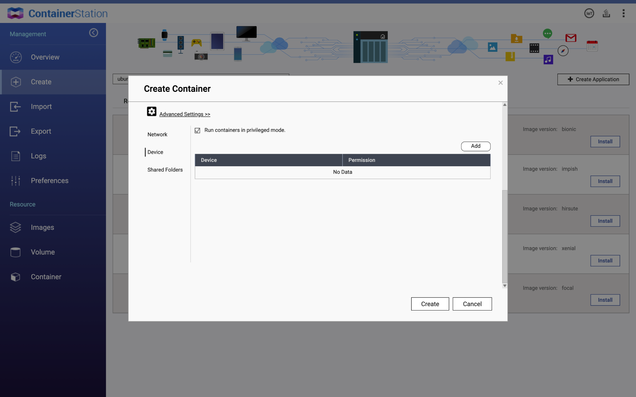The image size is (636, 397).
Task: Click the Advanced Settings gear icon
Action: pos(152,112)
